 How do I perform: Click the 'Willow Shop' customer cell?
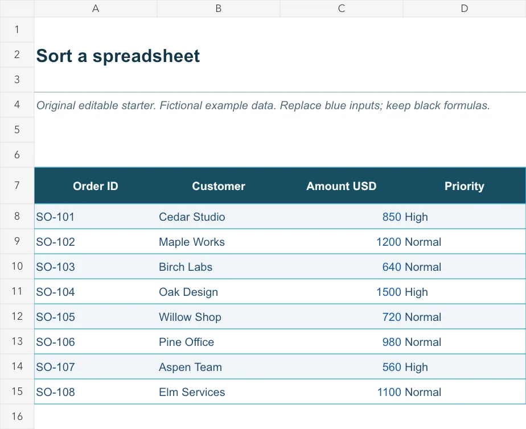pyautogui.click(x=219, y=317)
